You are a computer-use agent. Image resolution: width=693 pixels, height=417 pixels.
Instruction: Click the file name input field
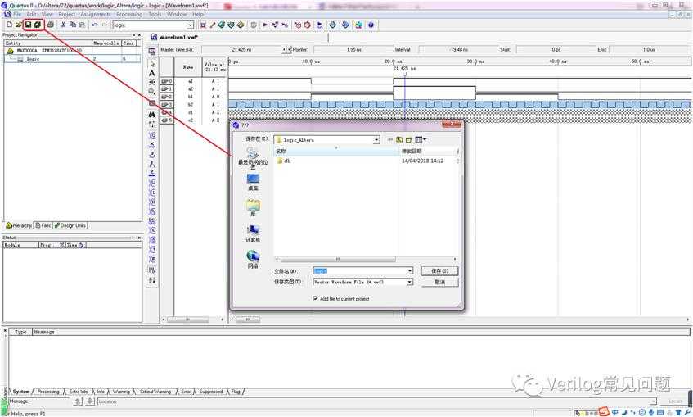click(359, 271)
